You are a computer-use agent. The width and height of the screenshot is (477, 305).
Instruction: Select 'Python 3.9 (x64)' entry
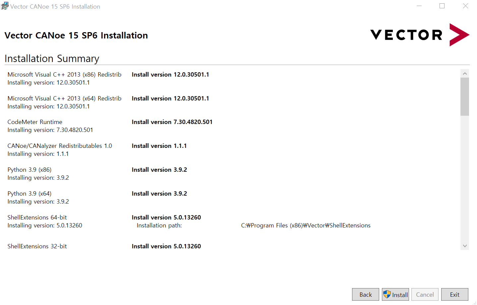30,194
